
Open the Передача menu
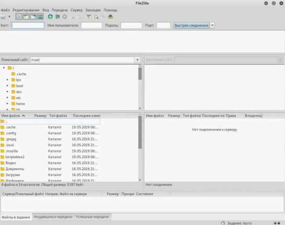click(x=60, y=10)
